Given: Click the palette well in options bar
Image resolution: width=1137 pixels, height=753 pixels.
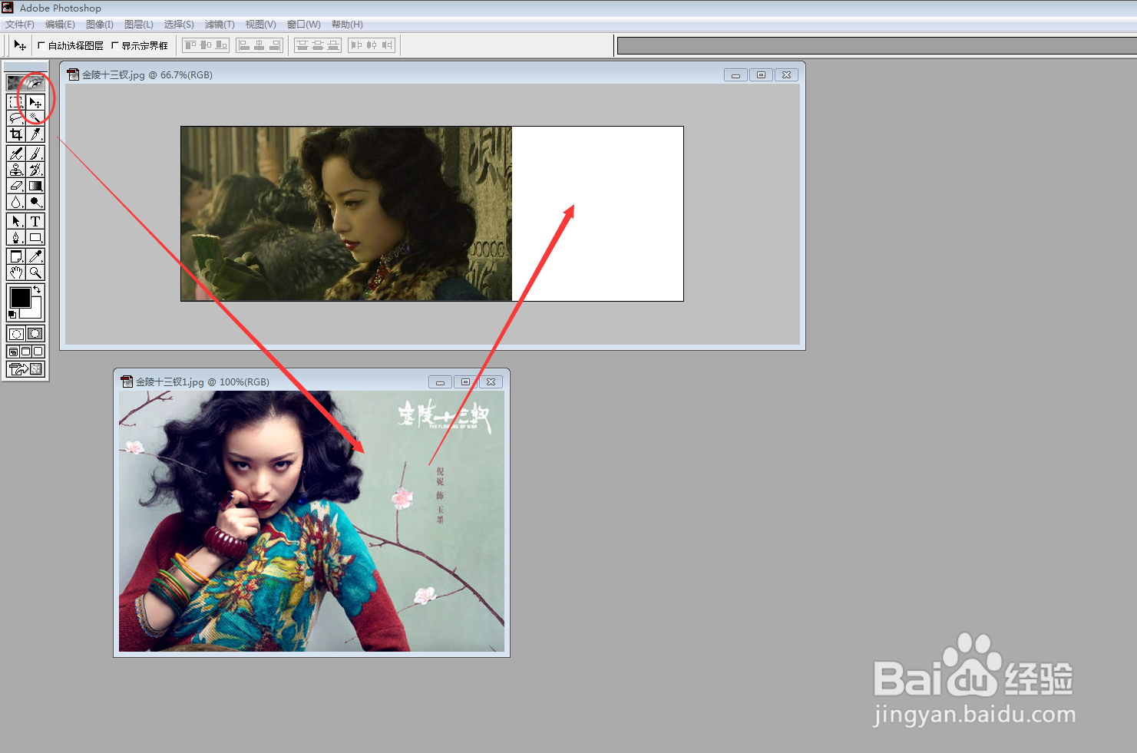Looking at the screenshot, I should (x=877, y=46).
